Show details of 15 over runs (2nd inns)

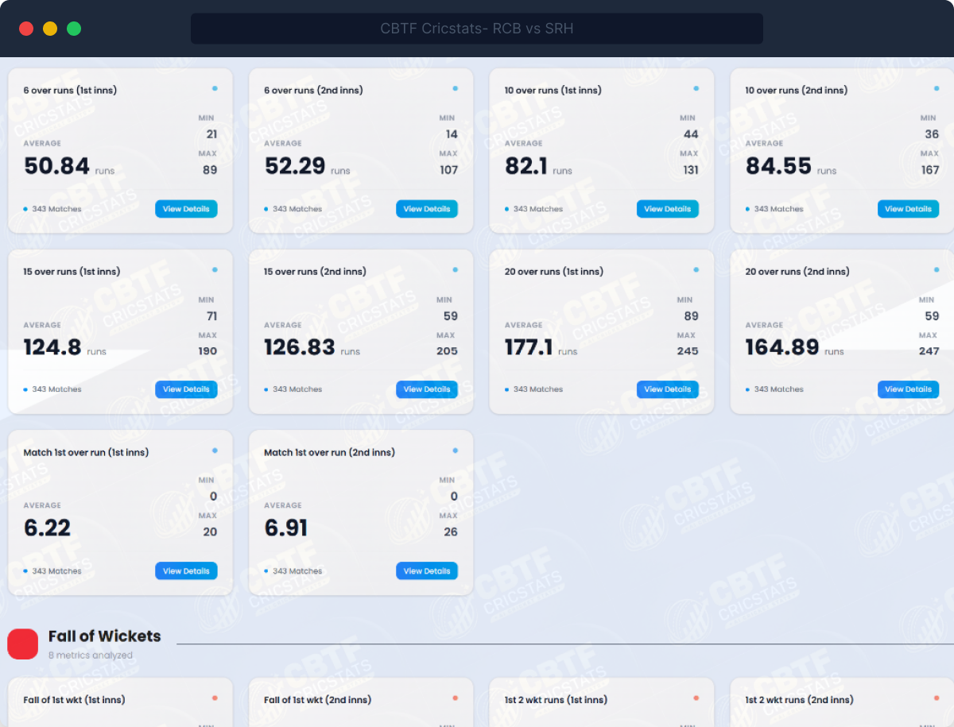[x=427, y=389]
